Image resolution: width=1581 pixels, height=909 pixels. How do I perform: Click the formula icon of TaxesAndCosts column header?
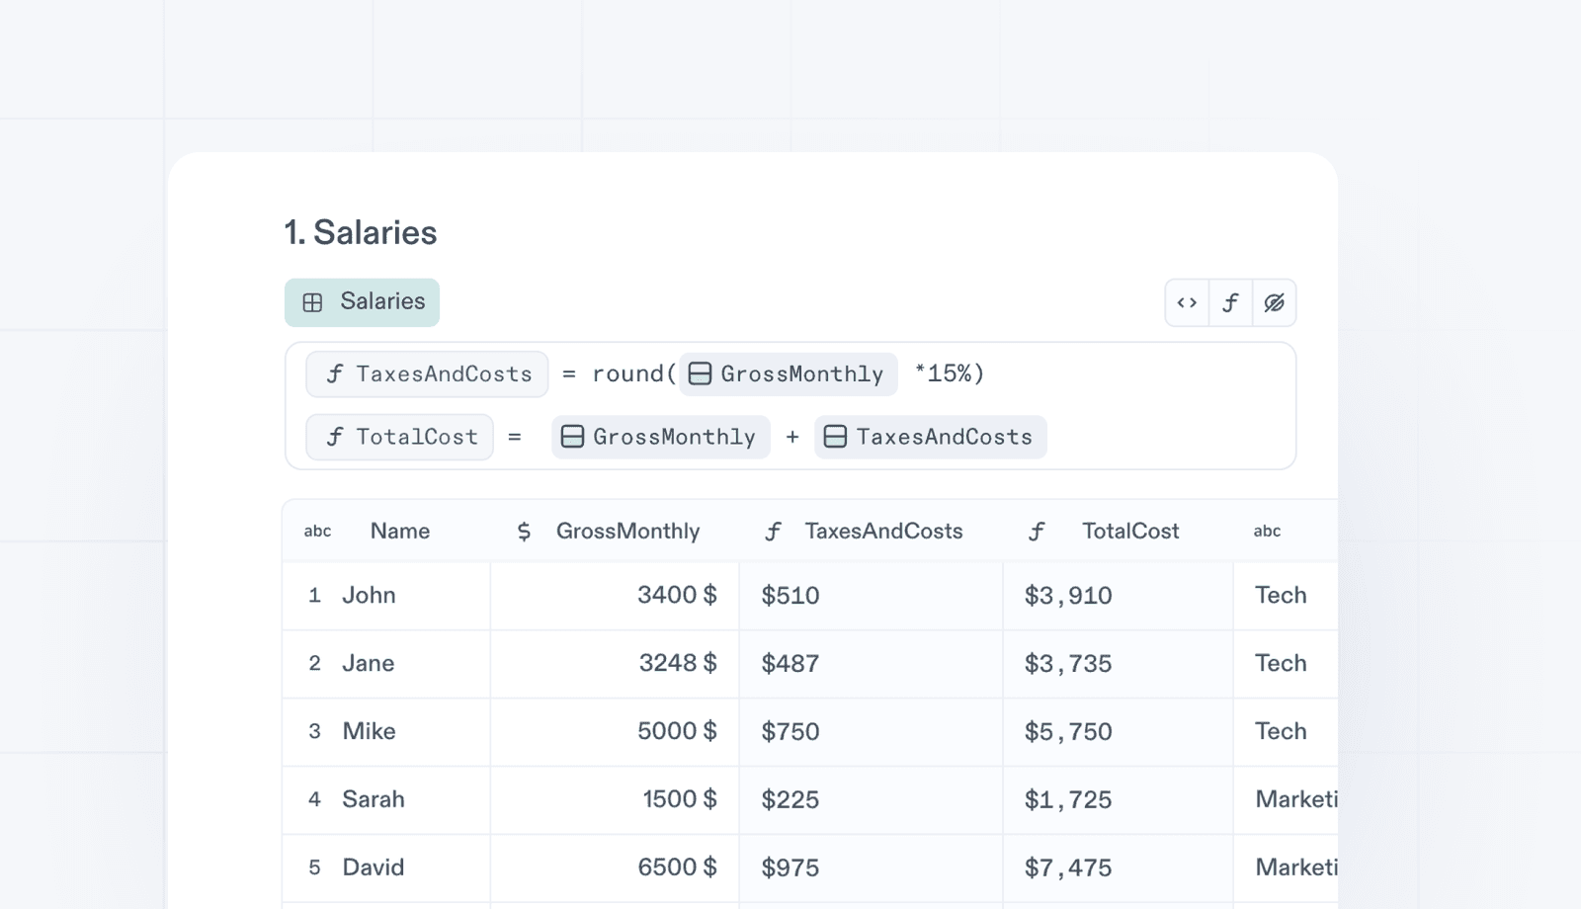click(773, 532)
